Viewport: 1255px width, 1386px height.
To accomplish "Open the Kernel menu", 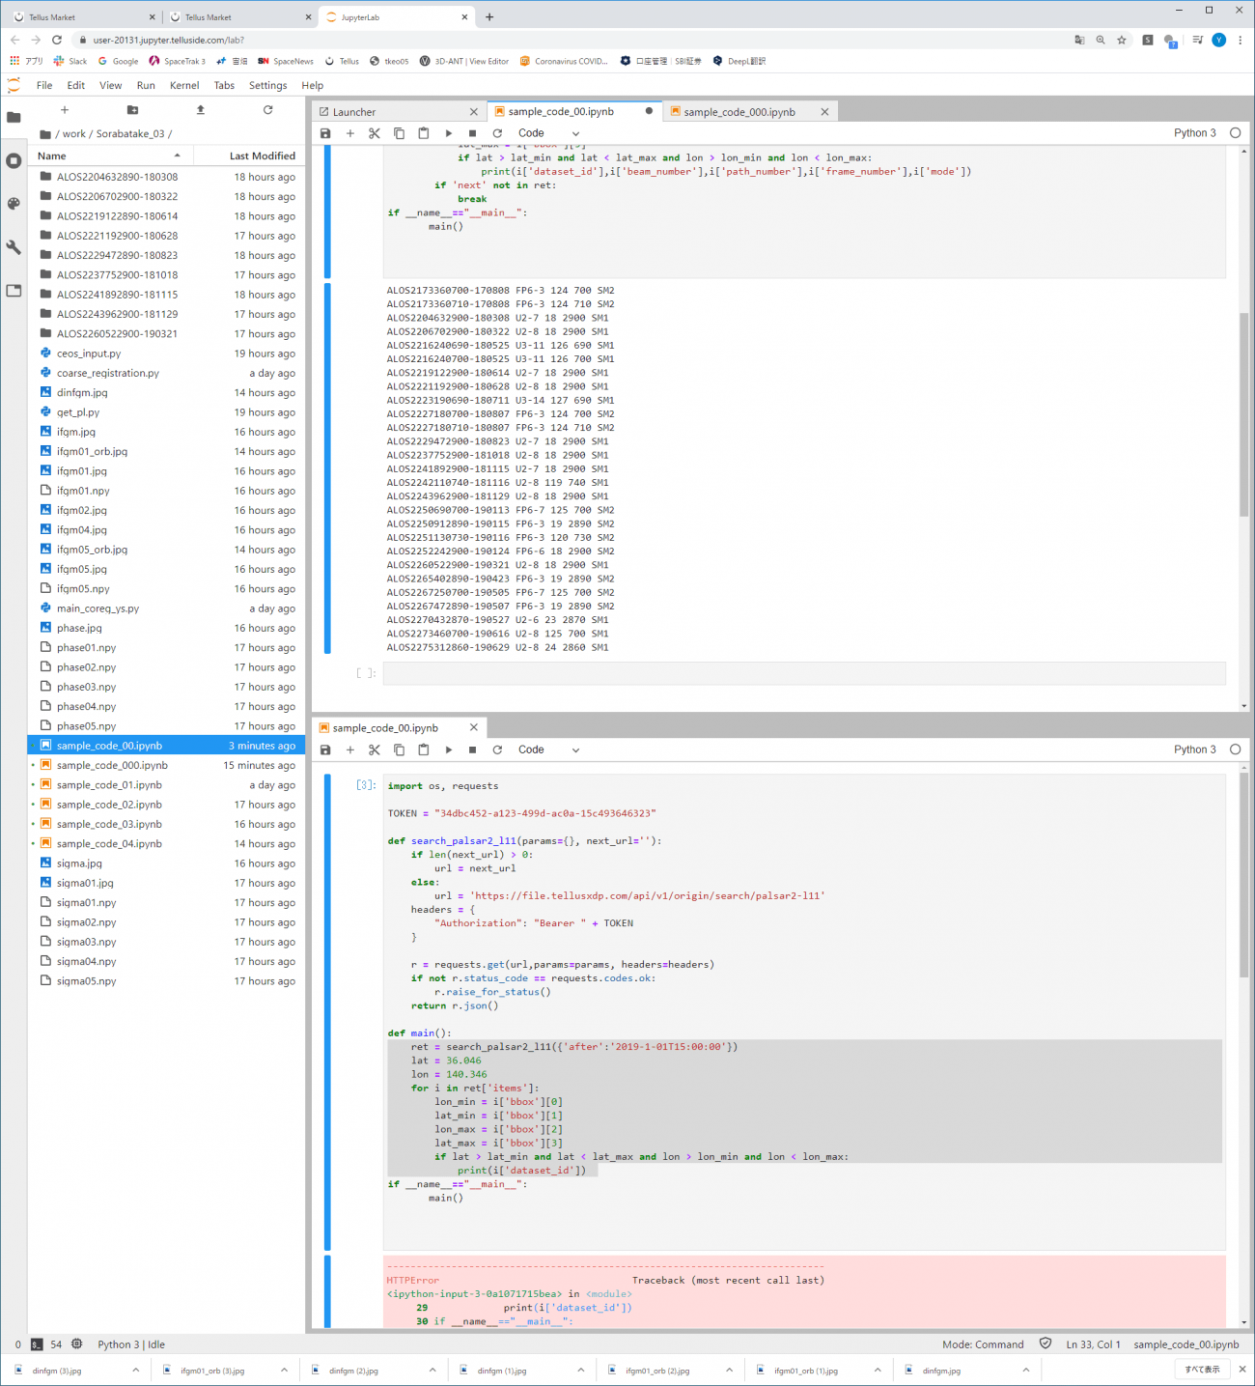I will click(x=184, y=85).
